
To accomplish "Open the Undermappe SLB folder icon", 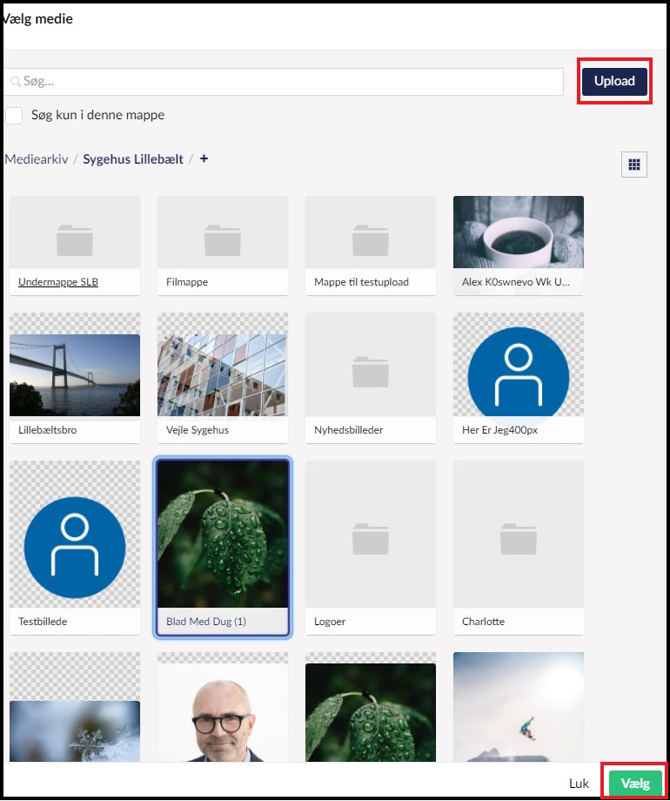I will pos(75,239).
